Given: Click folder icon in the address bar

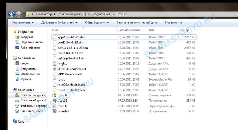Looking at the screenshot, I should point(28,14).
